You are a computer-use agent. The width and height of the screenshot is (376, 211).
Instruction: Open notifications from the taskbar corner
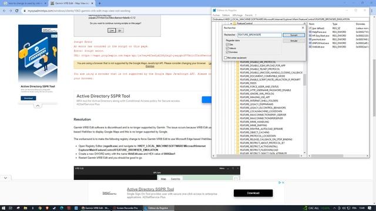(370, 208)
